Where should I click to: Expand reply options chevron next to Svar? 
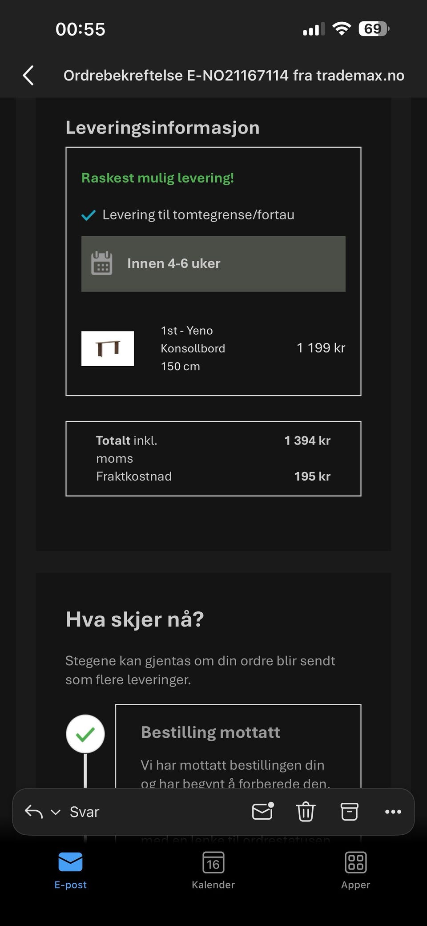click(56, 812)
